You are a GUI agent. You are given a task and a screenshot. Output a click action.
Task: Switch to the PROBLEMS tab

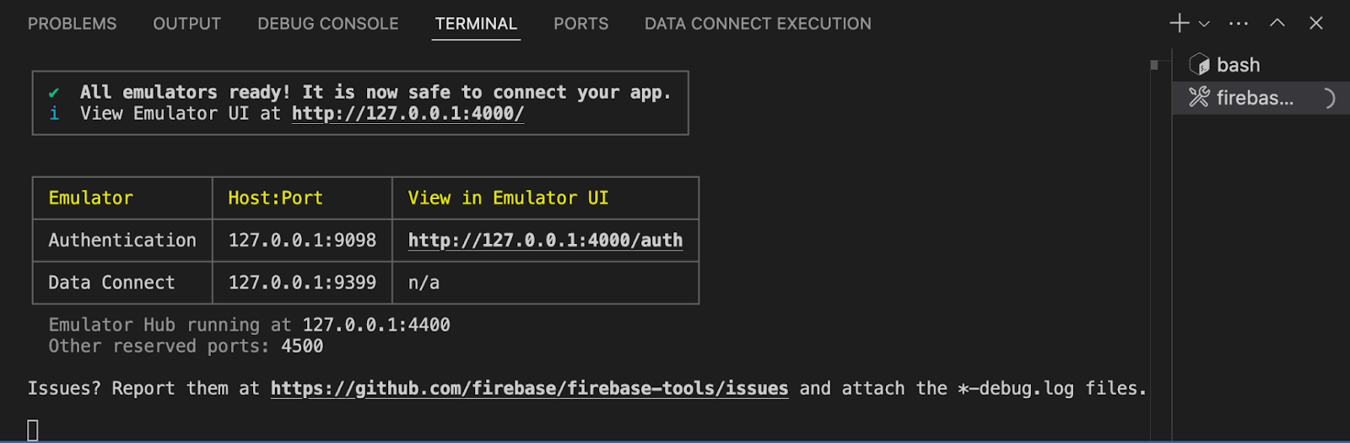pyautogui.click(x=73, y=24)
